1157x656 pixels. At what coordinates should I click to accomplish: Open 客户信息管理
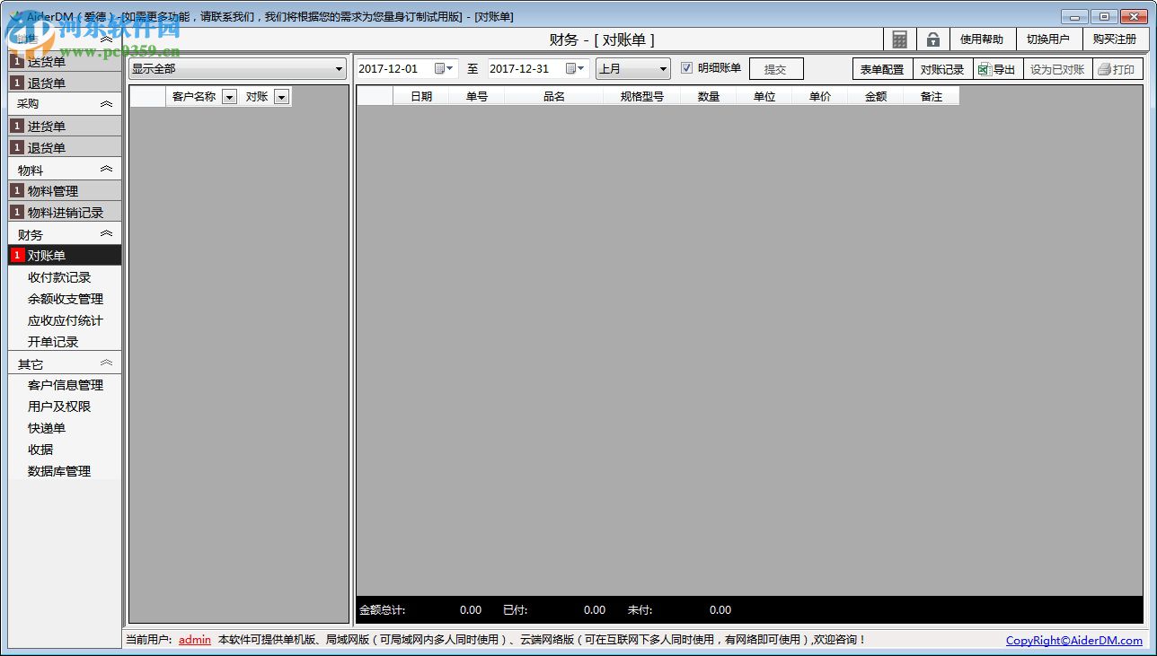[66, 385]
